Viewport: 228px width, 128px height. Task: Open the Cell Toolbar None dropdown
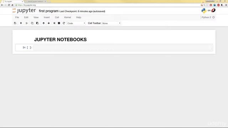pyautogui.click(x=111, y=23)
